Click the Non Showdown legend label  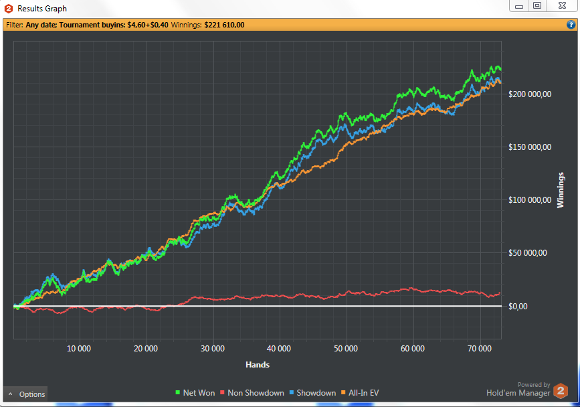click(x=256, y=393)
